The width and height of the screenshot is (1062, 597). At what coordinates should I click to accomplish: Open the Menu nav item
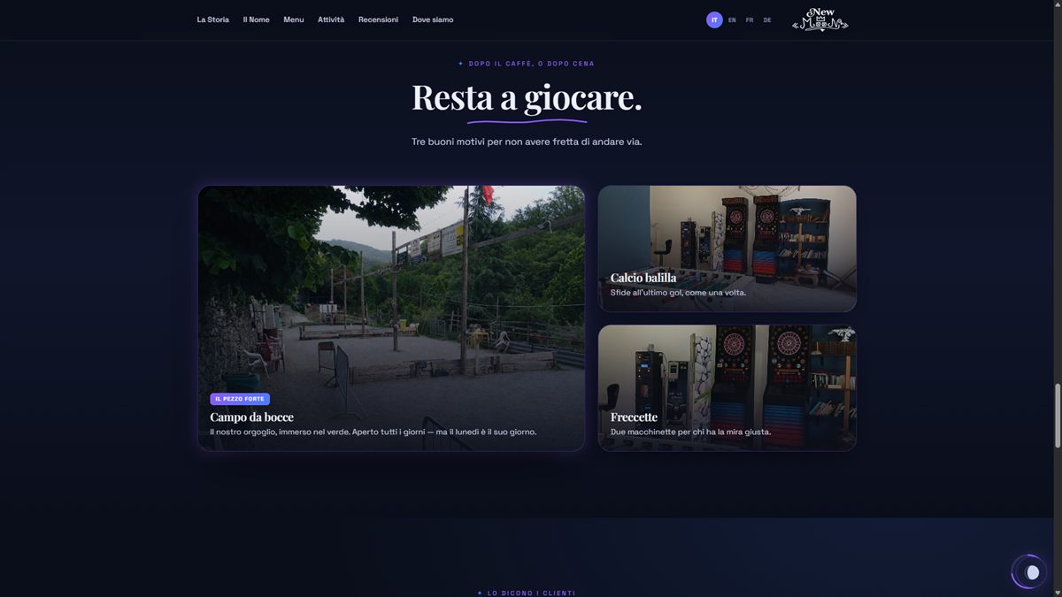click(294, 19)
